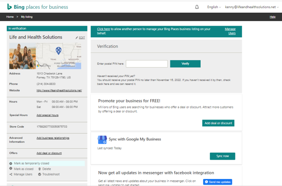Click the Bing logo icon
This screenshot has height=186, width=282.
10,7
